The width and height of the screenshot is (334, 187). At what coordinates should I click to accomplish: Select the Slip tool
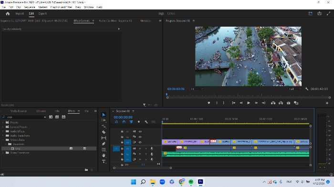(x=104, y=138)
